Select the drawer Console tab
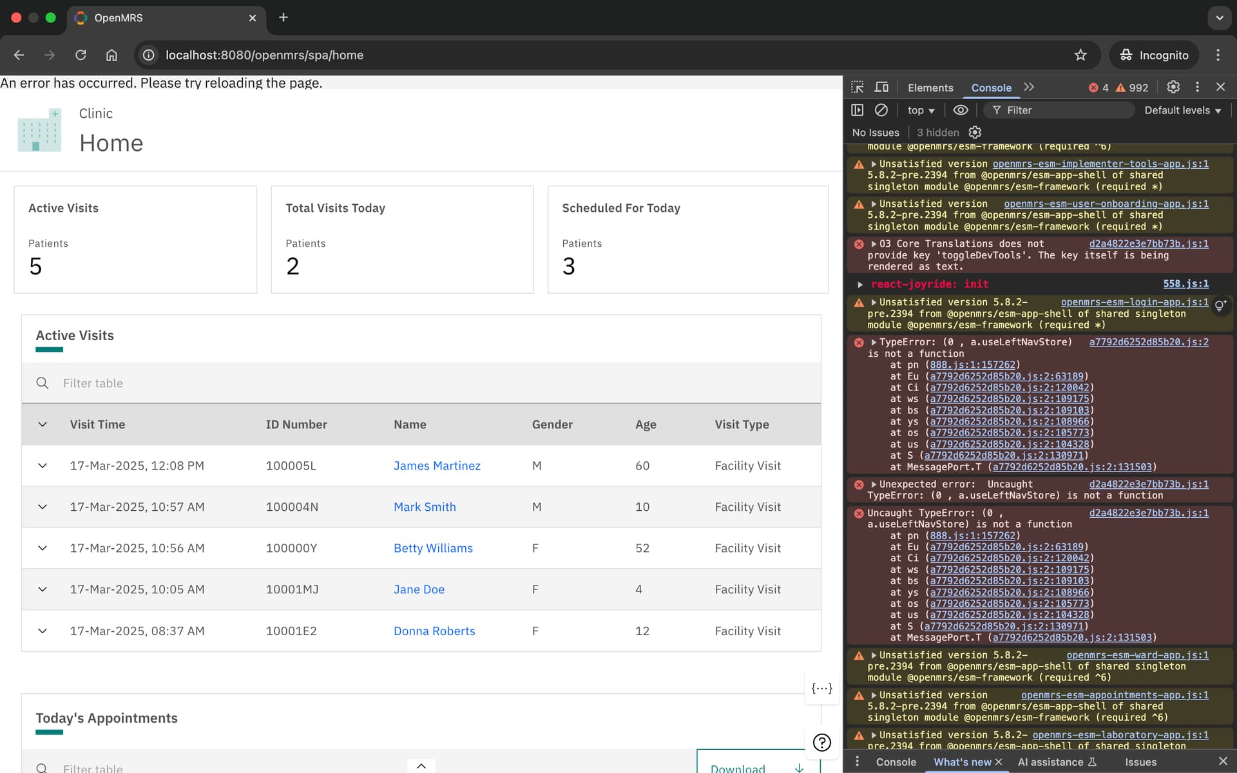 (896, 762)
